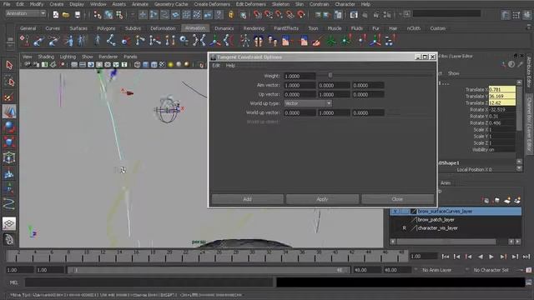Click the Add button in constraint dialog
This screenshot has width=534, height=300.
[x=248, y=199]
